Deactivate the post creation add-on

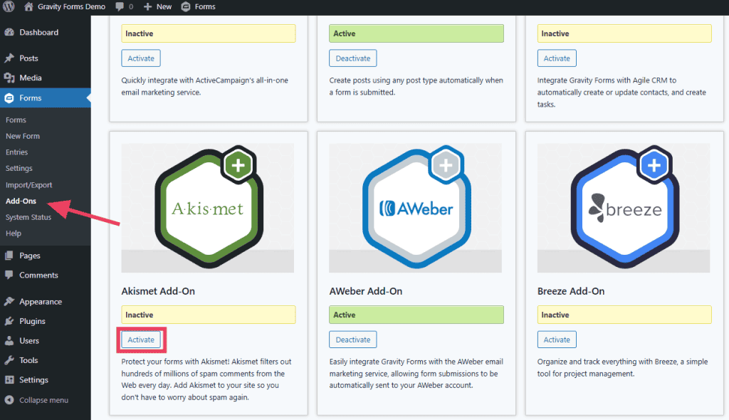tap(353, 58)
